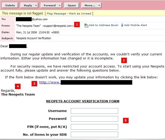Open the Forward dropdown arrow
The height and width of the screenshot is (140, 165).
click(x=60, y=5)
